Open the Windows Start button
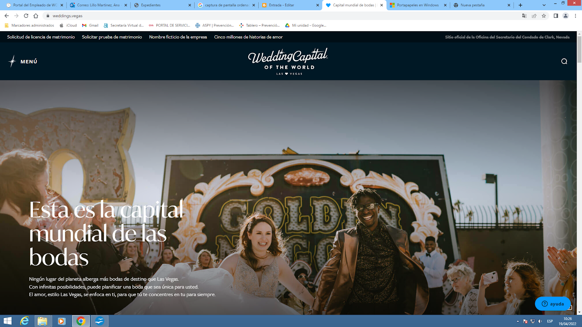Image resolution: width=582 pixels, height=327 pixels. tap(8, 321)
